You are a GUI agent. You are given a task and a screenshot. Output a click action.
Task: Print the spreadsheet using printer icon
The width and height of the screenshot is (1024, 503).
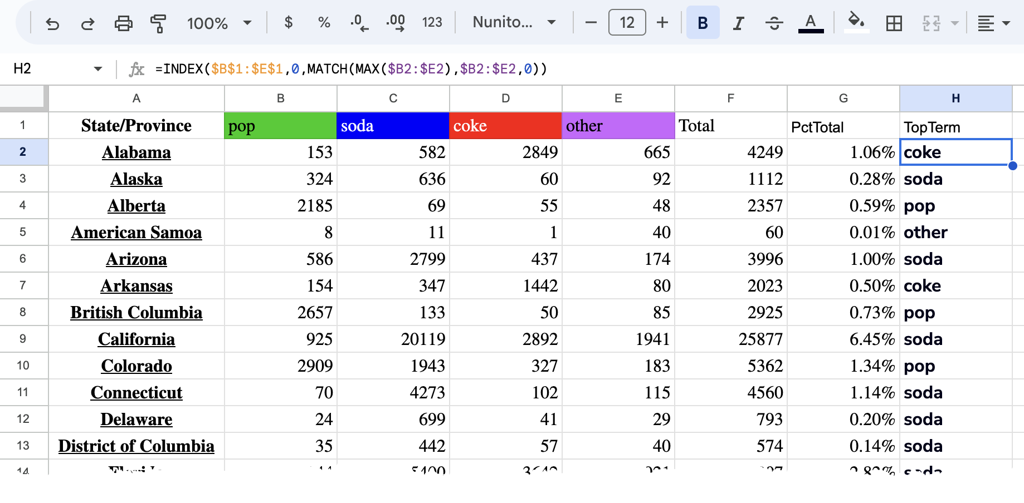tap(123, 23)
